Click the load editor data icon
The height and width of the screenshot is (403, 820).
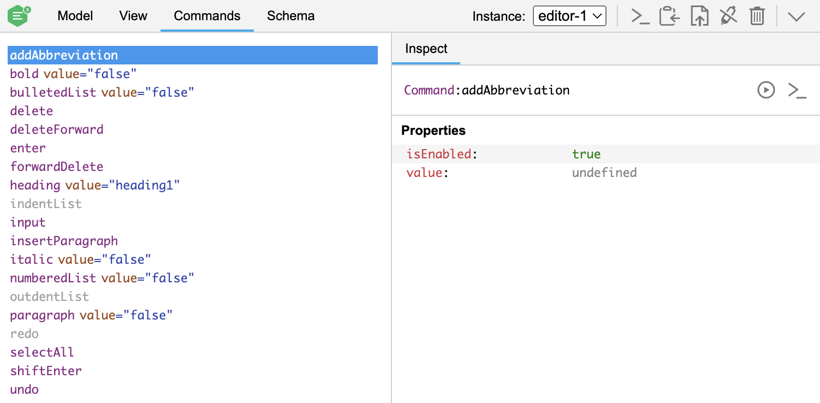tap(699, 16)
